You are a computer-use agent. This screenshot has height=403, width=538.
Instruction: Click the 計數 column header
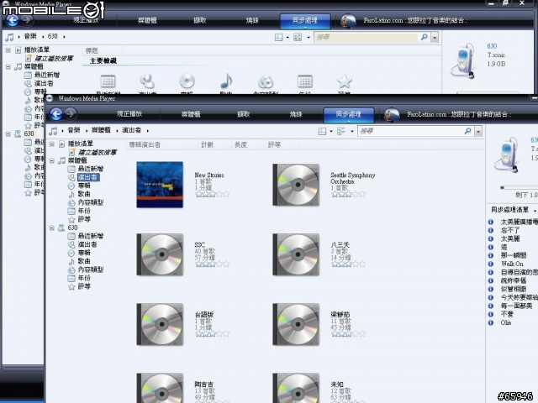coord(208,144)
